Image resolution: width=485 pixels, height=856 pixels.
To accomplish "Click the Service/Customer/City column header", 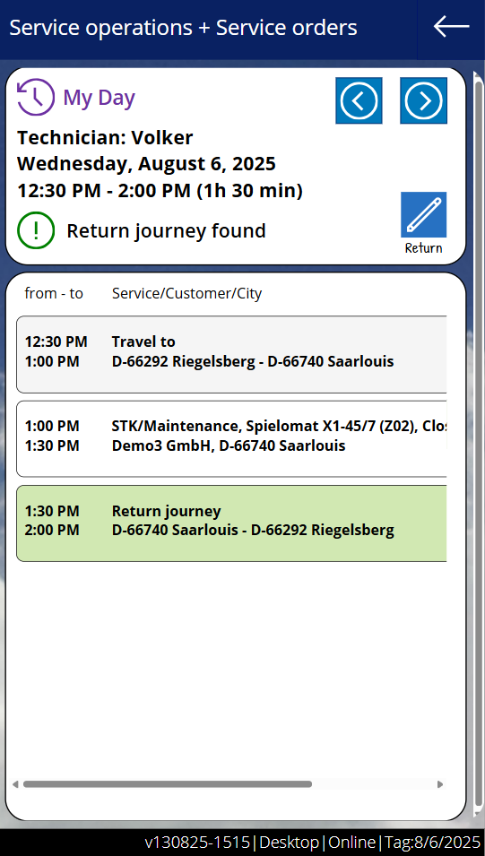I will click(x=186, y=294).
